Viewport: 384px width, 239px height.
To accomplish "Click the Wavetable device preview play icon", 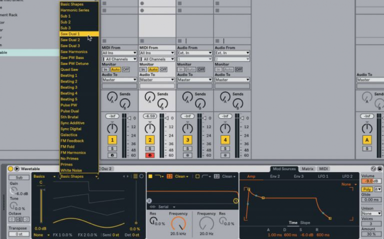I will (17, 169).
